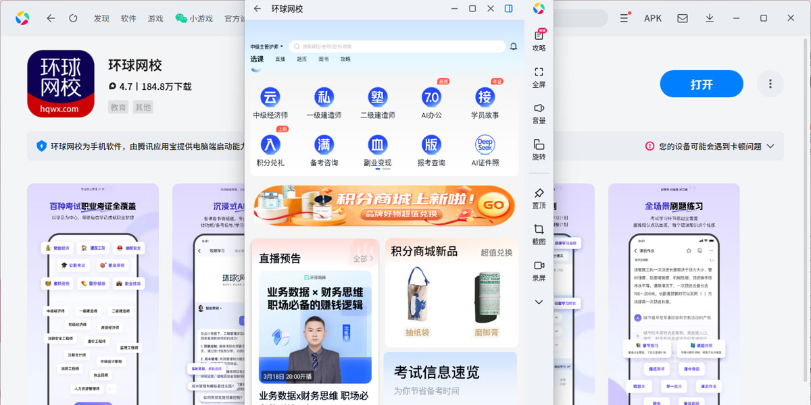The image size is (811, 405).
Task: Open the messages mail icon
Action: (x=683, y=18)
